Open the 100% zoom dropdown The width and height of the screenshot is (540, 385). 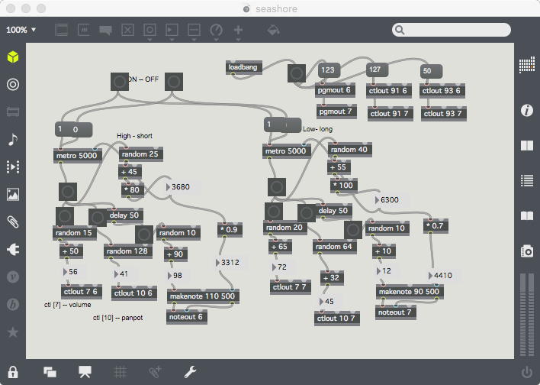tap(21, 30)
